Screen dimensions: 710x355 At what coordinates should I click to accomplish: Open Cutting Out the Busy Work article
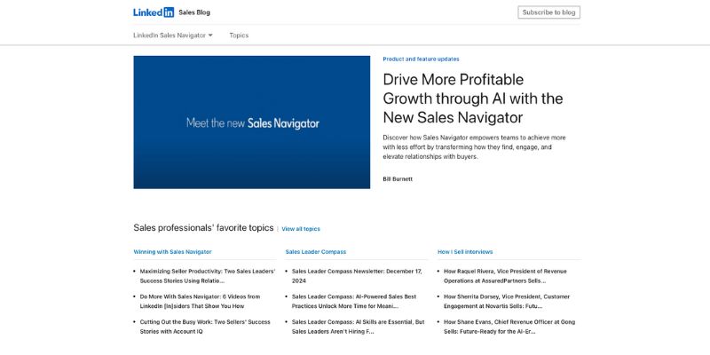tap(205, 327)
